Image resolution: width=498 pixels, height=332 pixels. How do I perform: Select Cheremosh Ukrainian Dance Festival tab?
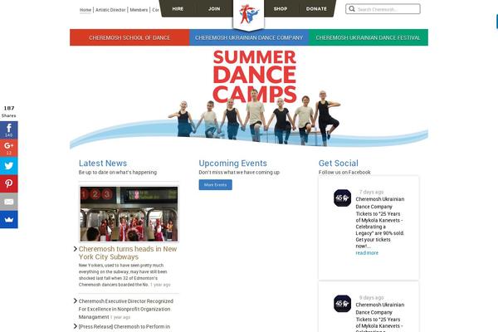(x=368, y=37)
